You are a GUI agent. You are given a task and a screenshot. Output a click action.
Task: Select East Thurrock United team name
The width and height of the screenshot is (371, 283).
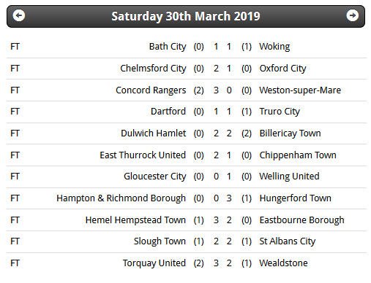(143, 155)
